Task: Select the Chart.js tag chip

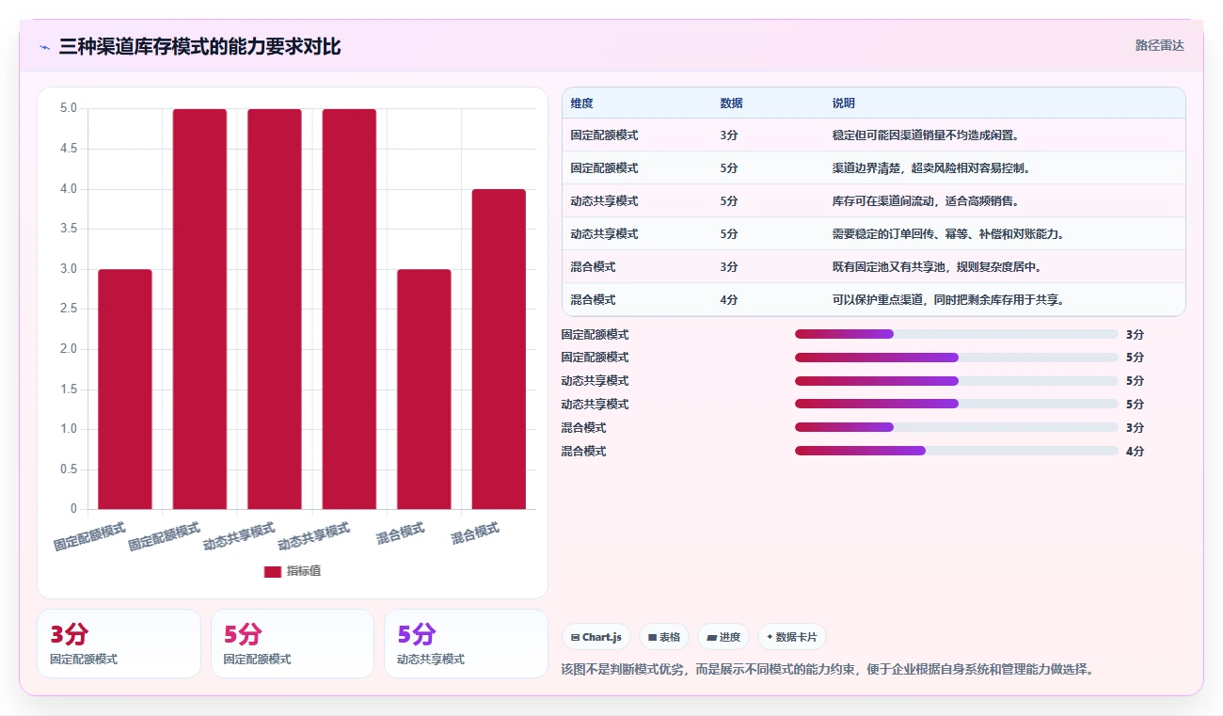Action: [x=596, y=637]
